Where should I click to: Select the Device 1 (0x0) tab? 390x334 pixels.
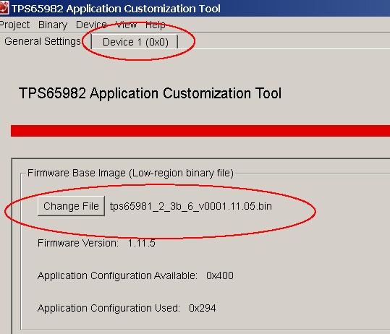(x=135, y=42)
